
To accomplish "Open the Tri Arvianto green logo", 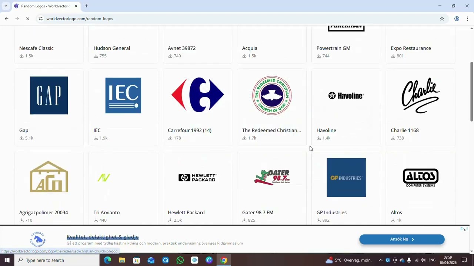I will [x=104, y=178].
